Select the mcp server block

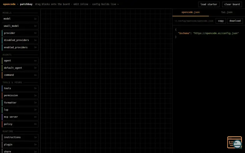[20, 117]
